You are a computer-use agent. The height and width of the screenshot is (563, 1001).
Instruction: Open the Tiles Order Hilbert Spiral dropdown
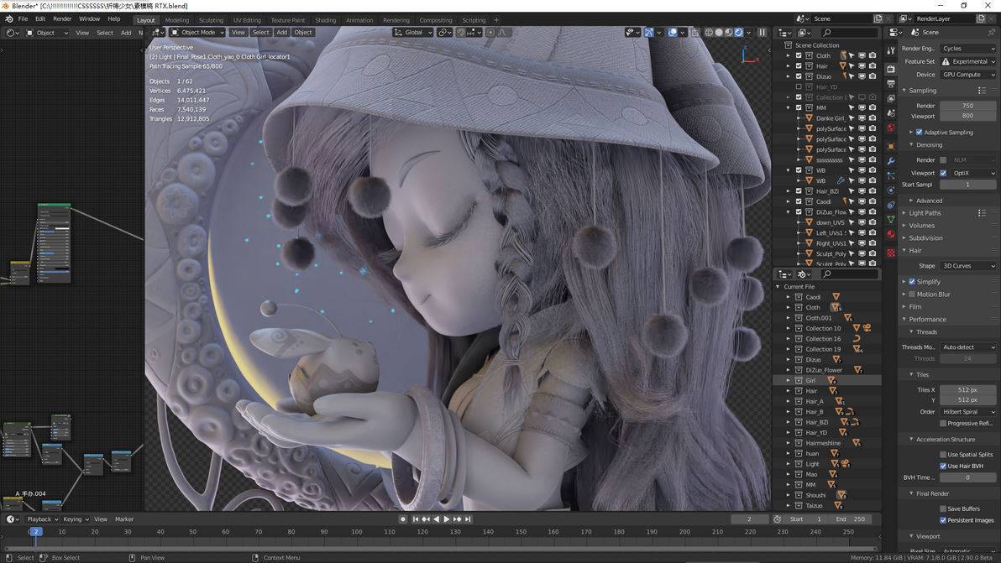coord(967,412)
